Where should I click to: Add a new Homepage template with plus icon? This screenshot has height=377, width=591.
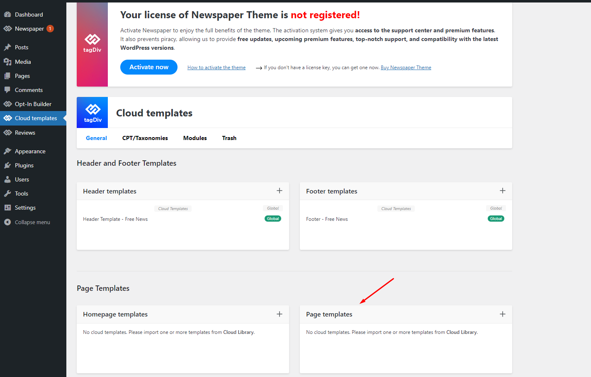280,314
